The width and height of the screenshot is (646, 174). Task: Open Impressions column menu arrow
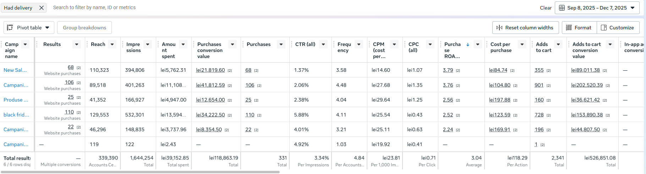[148, 44]
